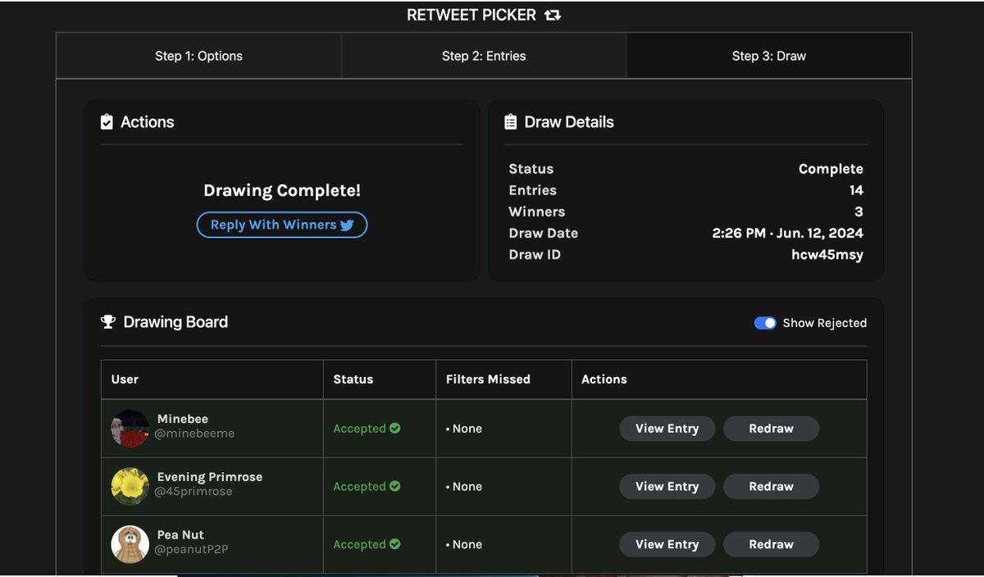This screenshot has width=984, height=577.
Task: Click the draw date 2:26 PM · Jun. 12, 2024
Action: 787,233
